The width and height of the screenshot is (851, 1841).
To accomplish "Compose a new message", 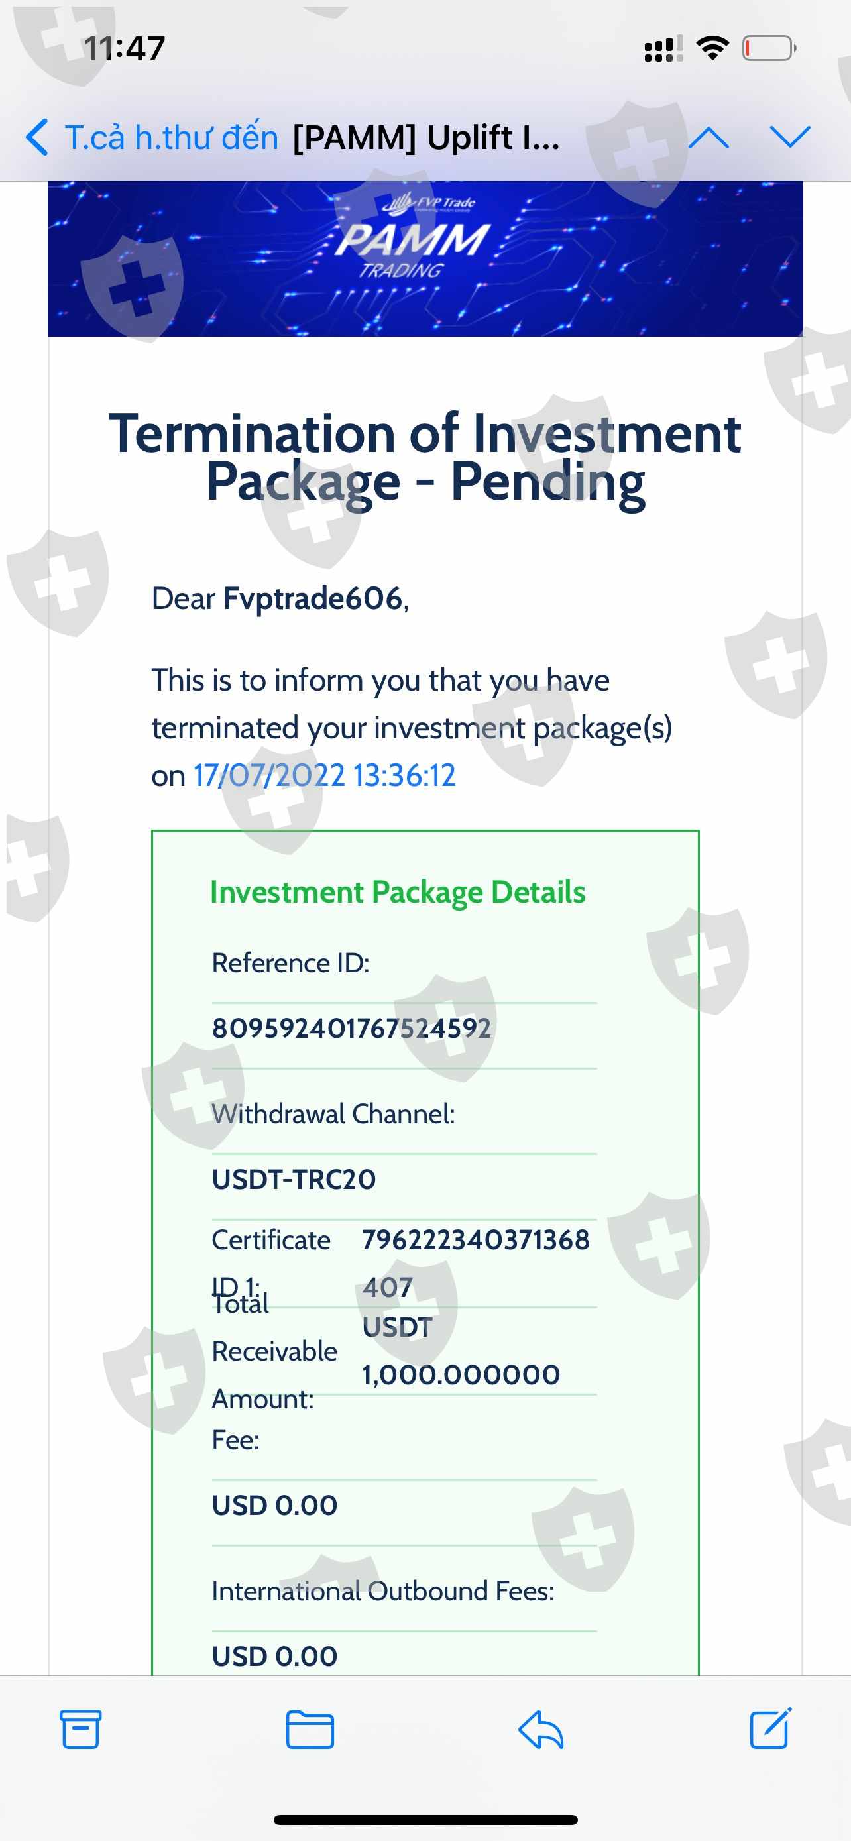I will pos(770,1728).
